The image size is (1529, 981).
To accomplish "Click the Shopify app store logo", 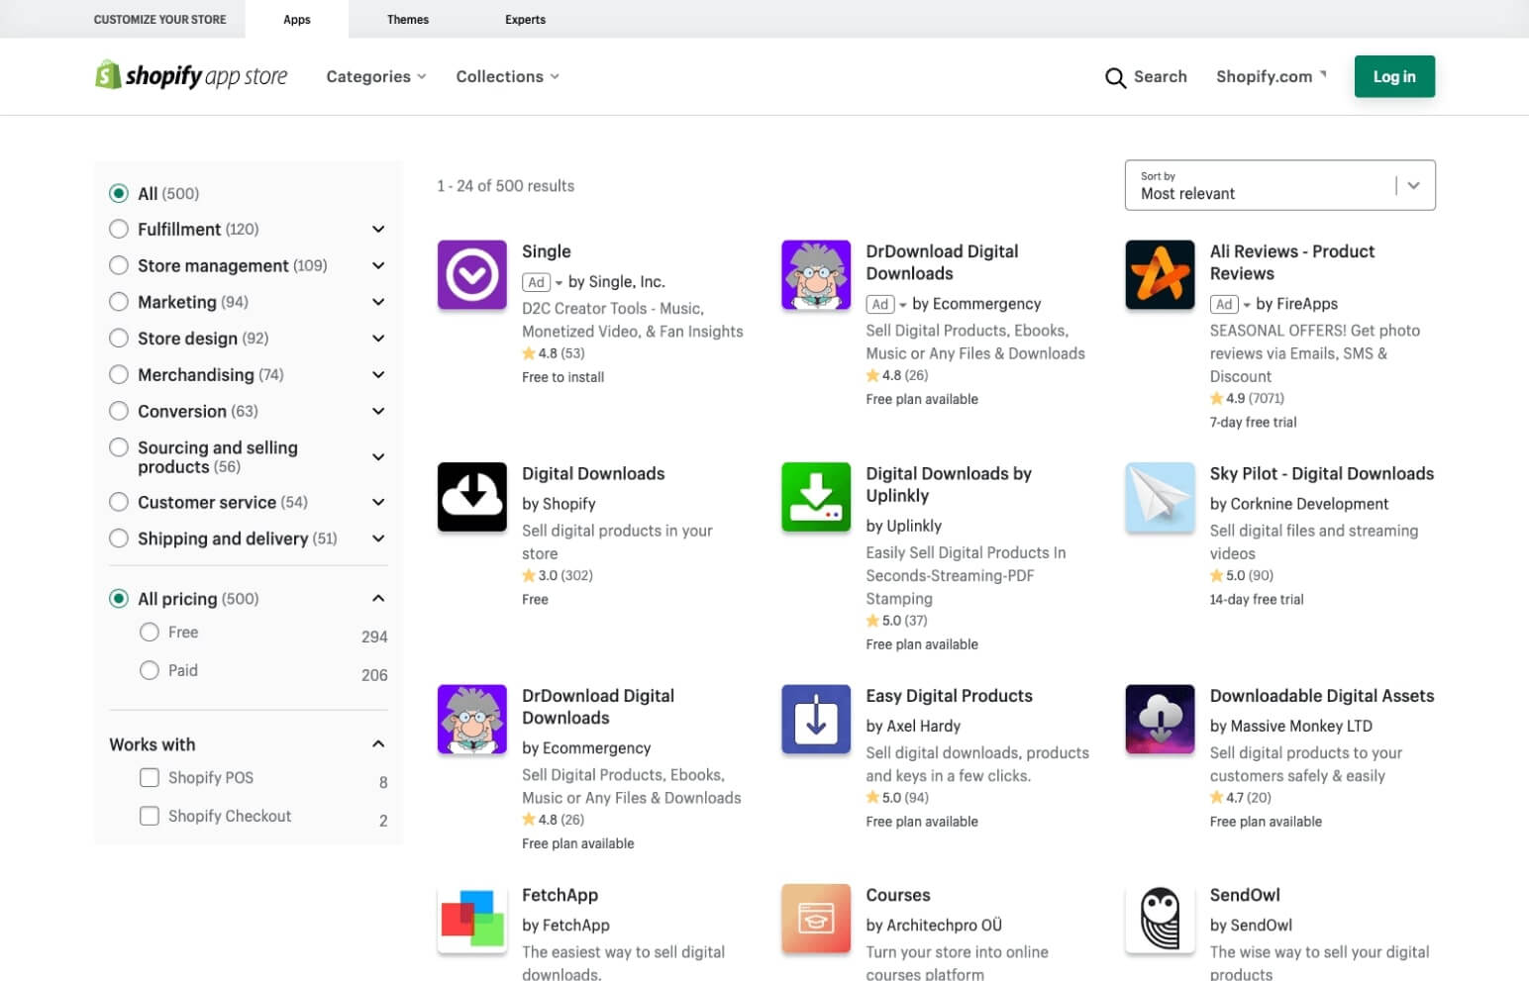I will [x=191, y=76].
